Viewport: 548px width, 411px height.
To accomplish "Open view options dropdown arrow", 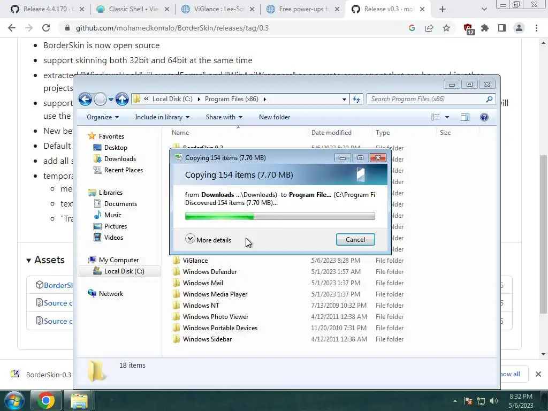I will 447,117.
